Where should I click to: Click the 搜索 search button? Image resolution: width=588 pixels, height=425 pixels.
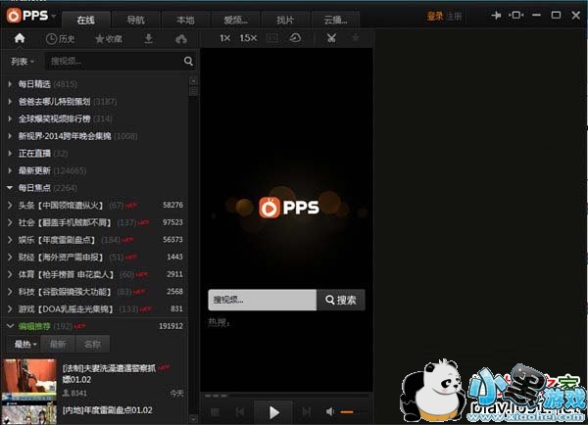click(341, 300)
